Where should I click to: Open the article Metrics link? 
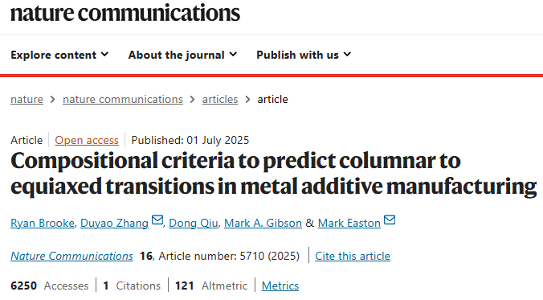click(x=280, y=286)
